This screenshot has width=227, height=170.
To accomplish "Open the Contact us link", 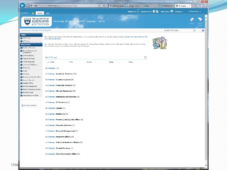I will [179, 12].
